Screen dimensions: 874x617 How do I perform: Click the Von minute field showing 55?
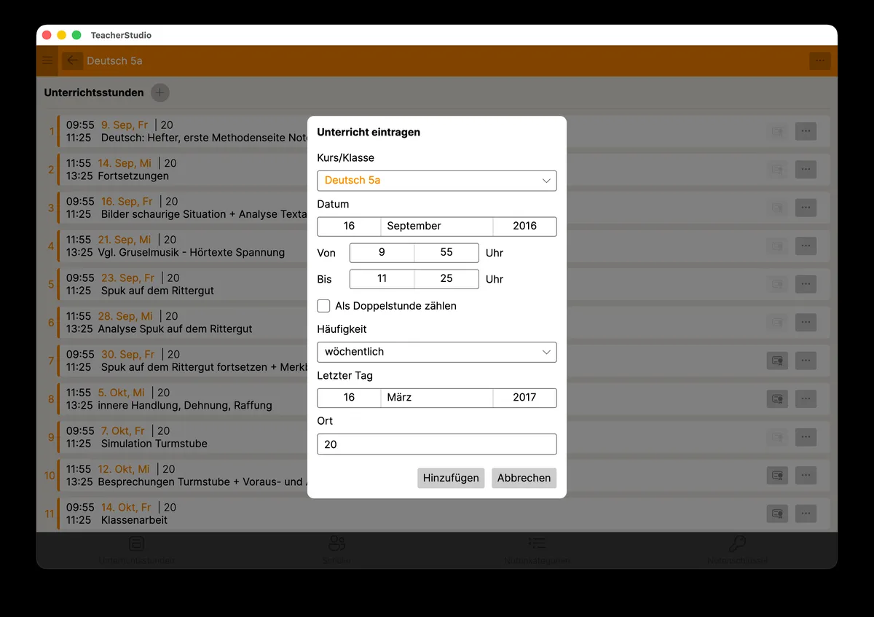click(x=446, y=253)
